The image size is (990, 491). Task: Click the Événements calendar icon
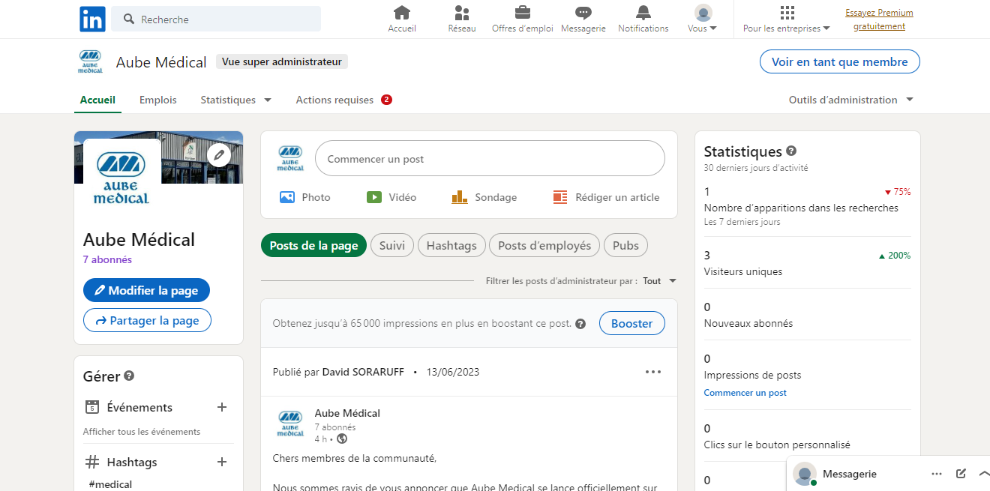coord(92,407)
